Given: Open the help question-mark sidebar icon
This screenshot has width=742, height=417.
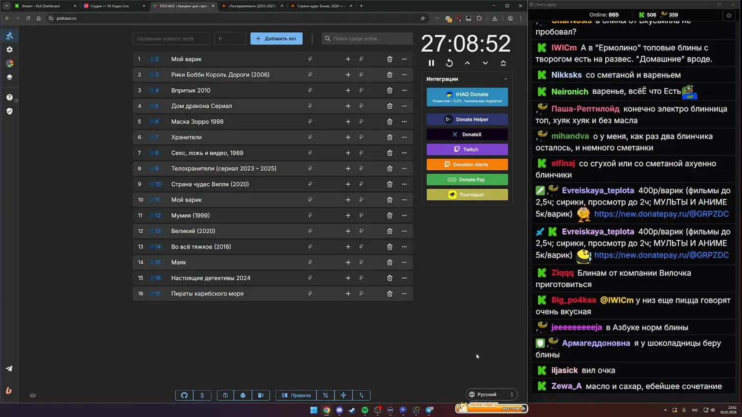Looking at the screenshot, I should [9, 97].
